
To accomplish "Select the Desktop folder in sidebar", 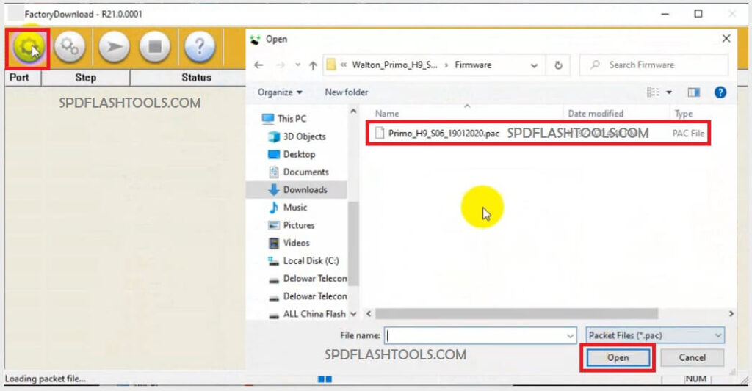I will coord(291,154).
